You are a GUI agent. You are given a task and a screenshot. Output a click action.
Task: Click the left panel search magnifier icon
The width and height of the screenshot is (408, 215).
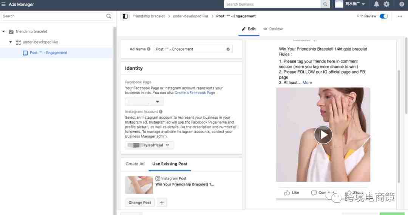109,16
